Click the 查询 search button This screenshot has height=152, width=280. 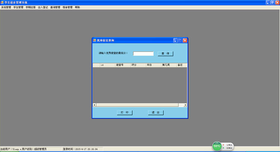(165, 53)
